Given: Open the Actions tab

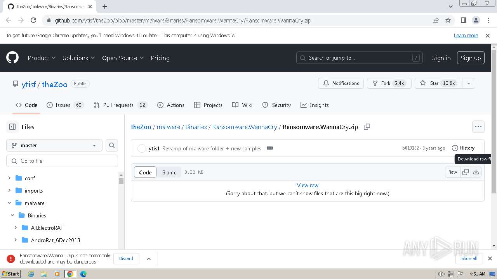Looking at the screenshot, I should click(x=171, y=105).
